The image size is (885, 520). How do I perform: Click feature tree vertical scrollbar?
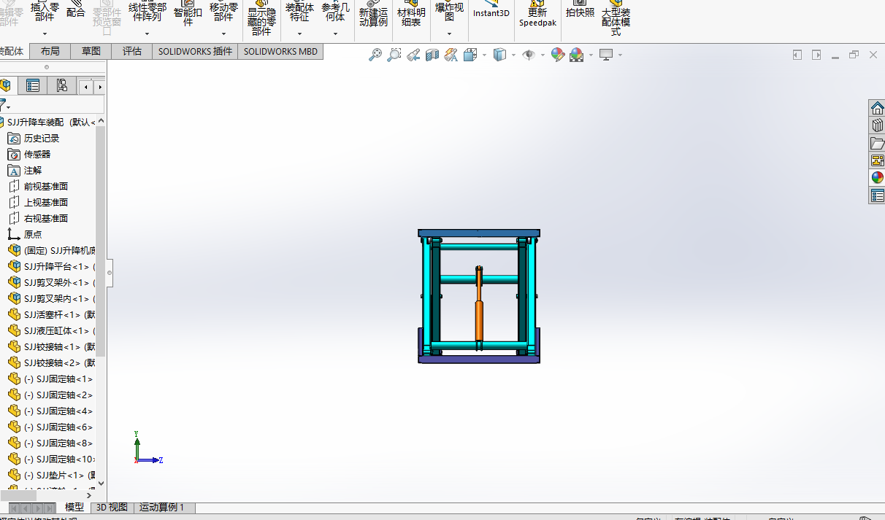click(x=101, y=241)
